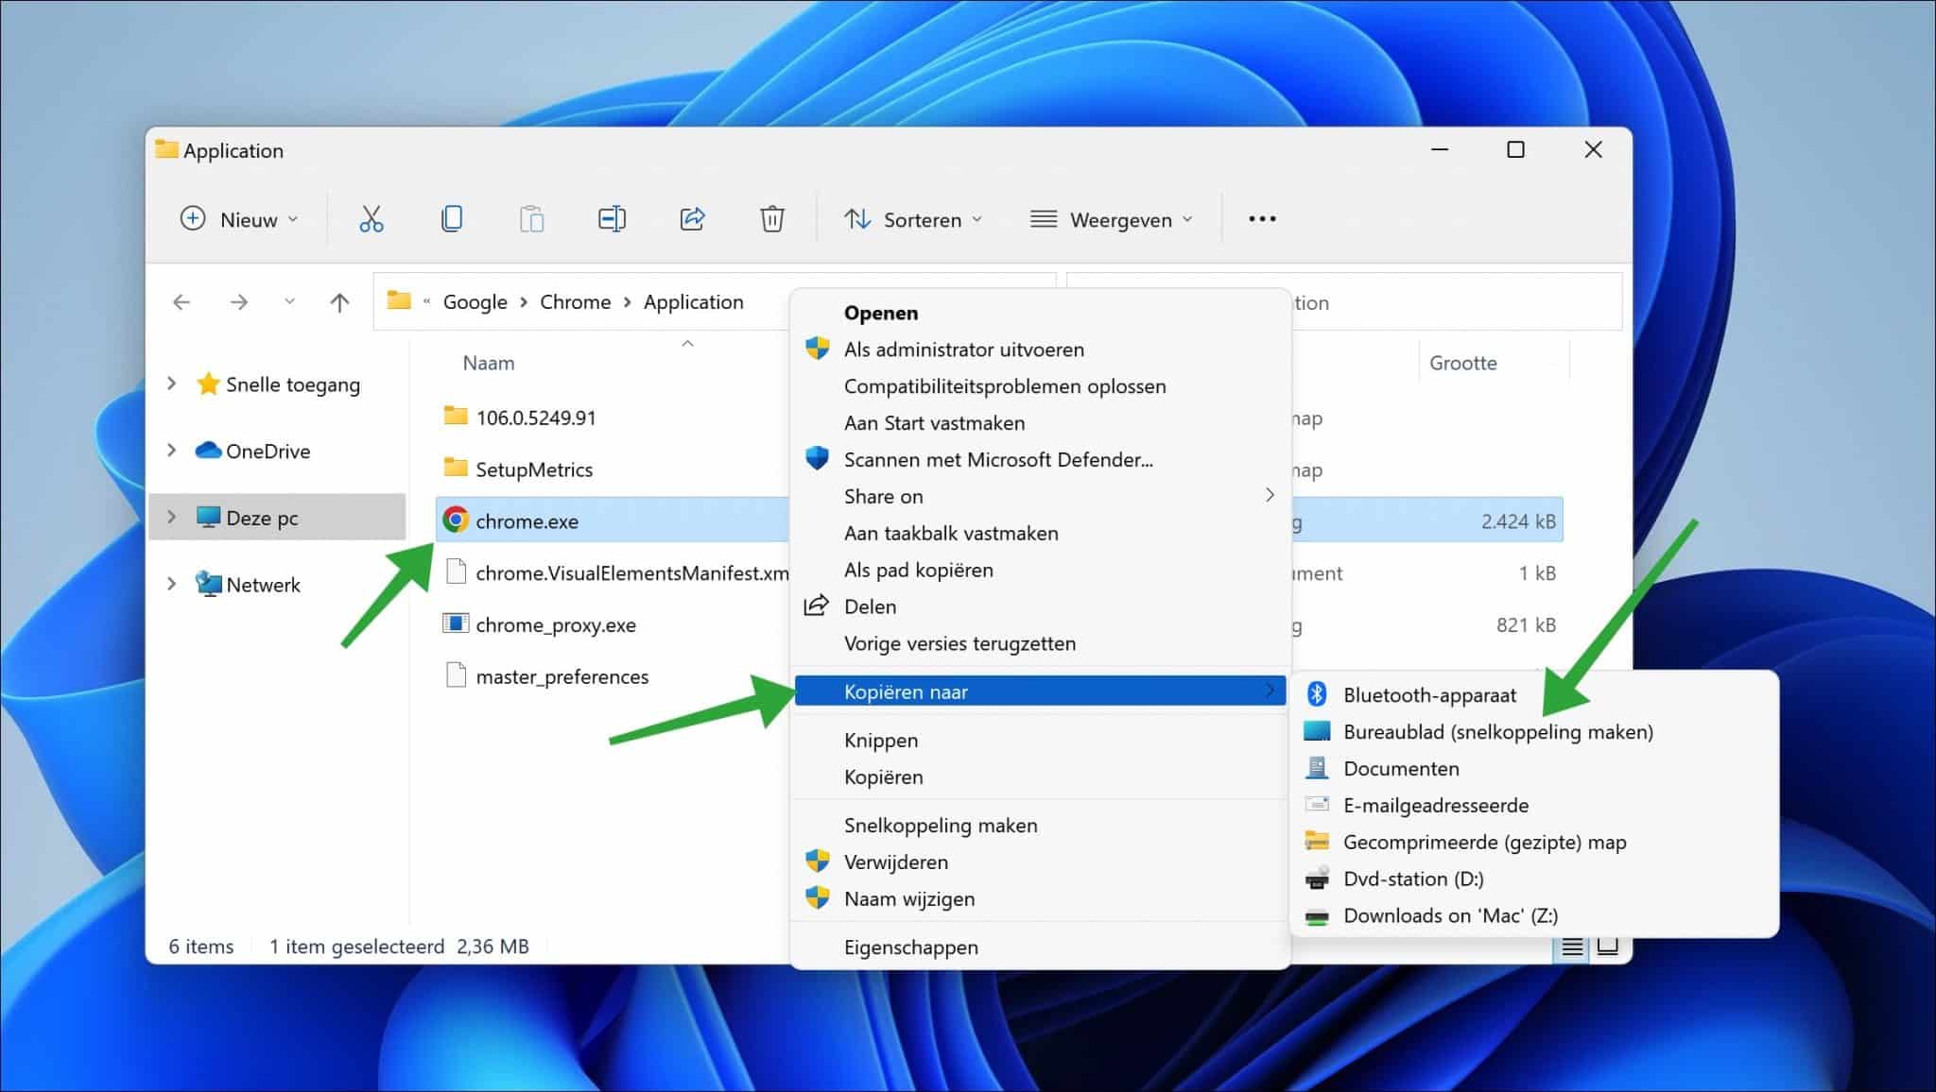
Task: Expand the Netwerk tree item
Action: click(171, 584)
